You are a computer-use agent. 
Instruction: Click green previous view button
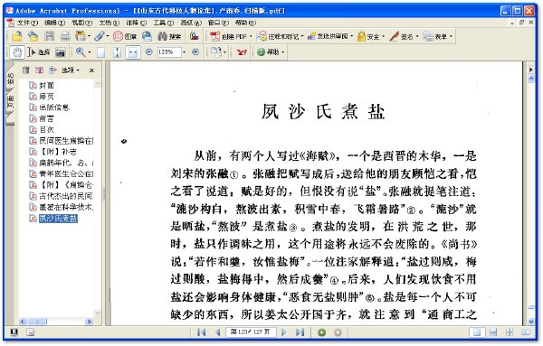(321, 332)
